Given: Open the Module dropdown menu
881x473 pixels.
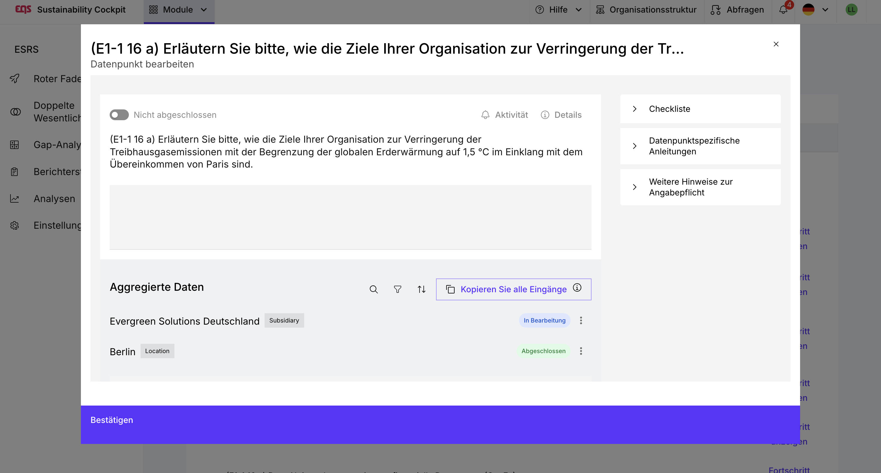Looking at the screenshot, I should click(x=179, y=10).
